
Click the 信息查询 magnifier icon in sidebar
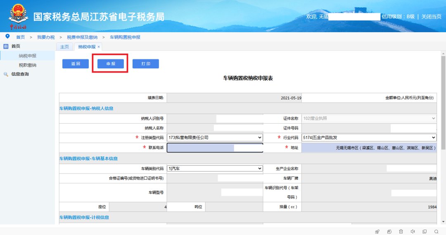click(6, 74)
